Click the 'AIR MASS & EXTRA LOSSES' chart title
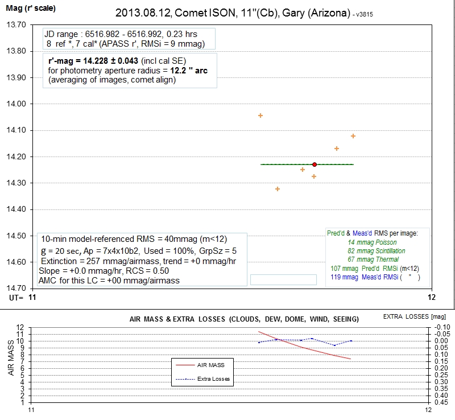Screen dimensions: 455x420 click(x=244, y=319)
